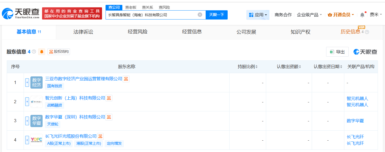Open the 企业级产品 dropdown
The height and width of the screenshot is (152, 385).
tap(309, 15)
